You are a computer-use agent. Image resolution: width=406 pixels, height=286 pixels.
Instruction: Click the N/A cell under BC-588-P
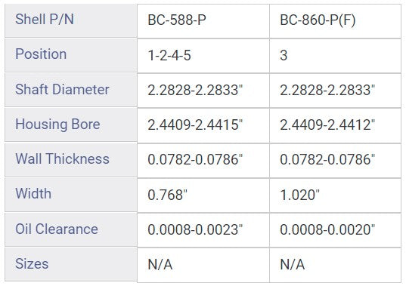click(x=203, y=265)
